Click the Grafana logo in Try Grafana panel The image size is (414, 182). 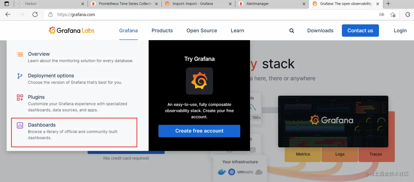[199, 81]
